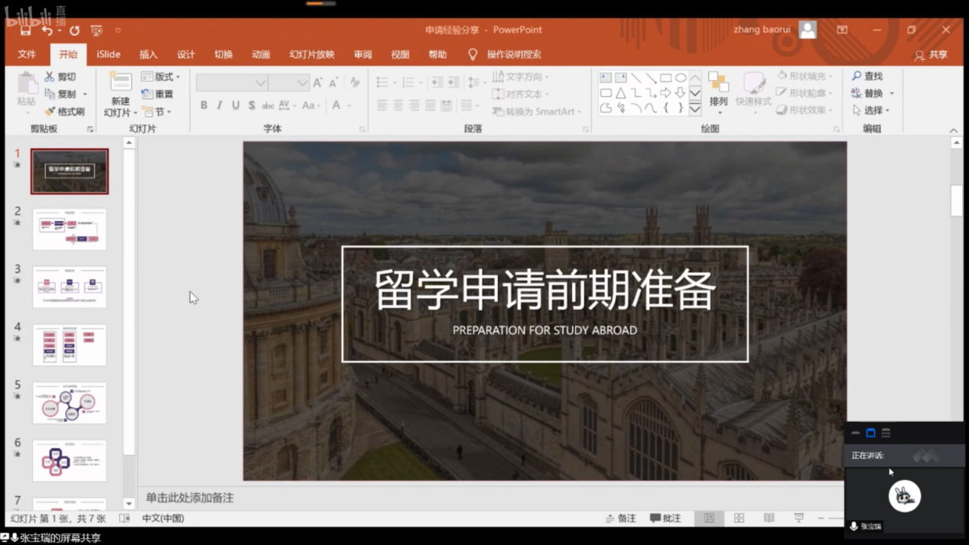
Task: Click the New Slide (新建幻灯片) icon
Action: [x=120, y=82]
